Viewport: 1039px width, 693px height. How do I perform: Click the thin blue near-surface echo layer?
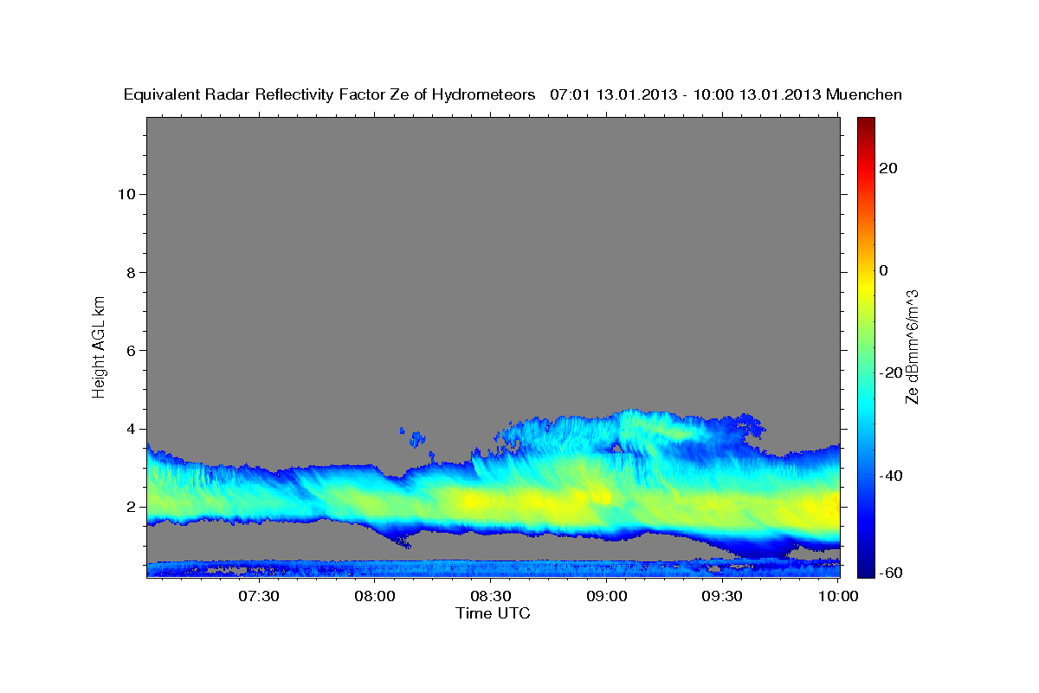[x=493, y=568]
